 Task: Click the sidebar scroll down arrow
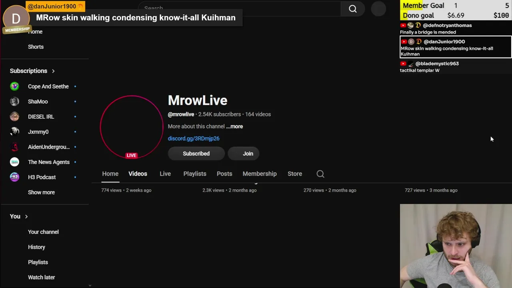click(90, 286)
